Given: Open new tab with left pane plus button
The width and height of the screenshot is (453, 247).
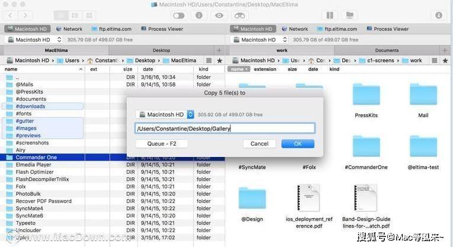Looking at the screenshot, I should (x=220, y=51).
